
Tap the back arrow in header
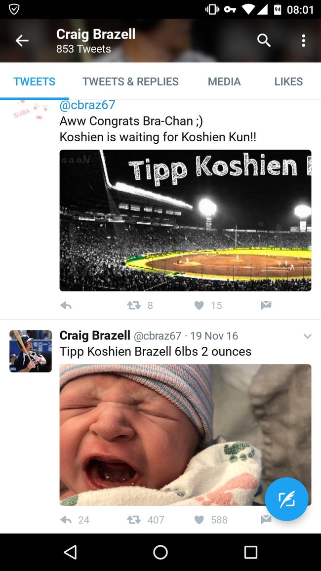point(22,41)
